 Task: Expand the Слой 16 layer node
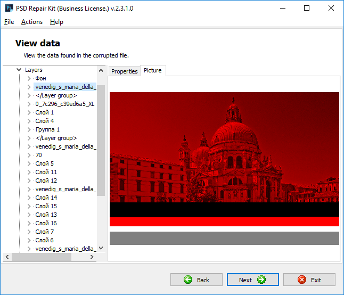click(29, 223)
